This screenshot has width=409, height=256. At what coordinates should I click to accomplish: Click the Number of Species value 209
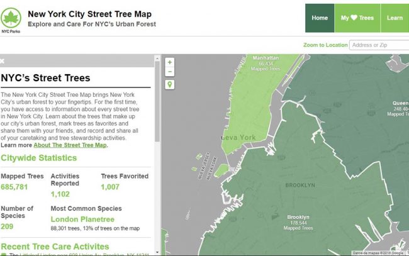7,226
